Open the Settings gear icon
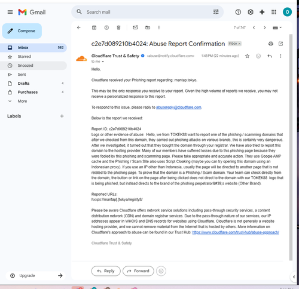The width and height of the screenshot is (299, 289). coord(251,12)
